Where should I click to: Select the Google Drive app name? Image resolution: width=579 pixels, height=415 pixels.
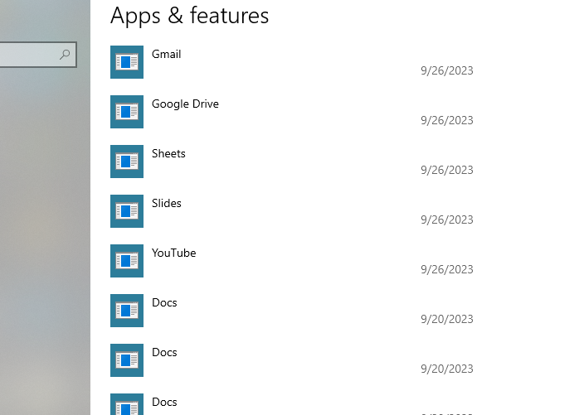click(185, 104)
